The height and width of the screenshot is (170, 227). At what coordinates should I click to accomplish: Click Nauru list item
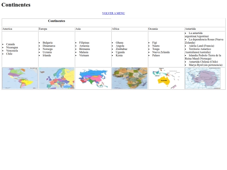[156, 46]
